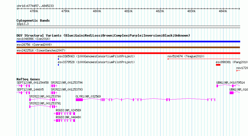Click the ROGDI|NR_046480 gene label
The width and height of the screenshot is (248, 136).
pos(68,117)
